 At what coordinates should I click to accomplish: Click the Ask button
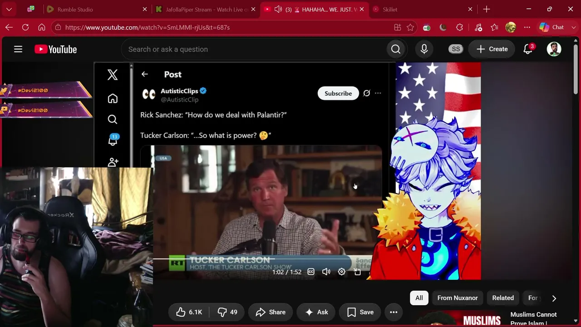(x=316, y=312)
